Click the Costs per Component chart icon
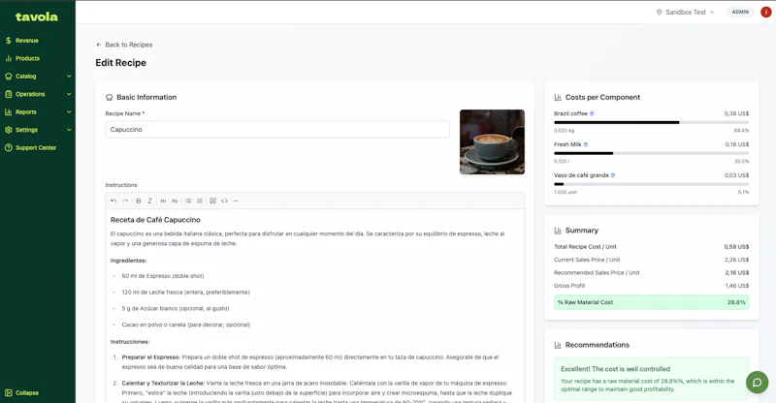 [558, 98]
